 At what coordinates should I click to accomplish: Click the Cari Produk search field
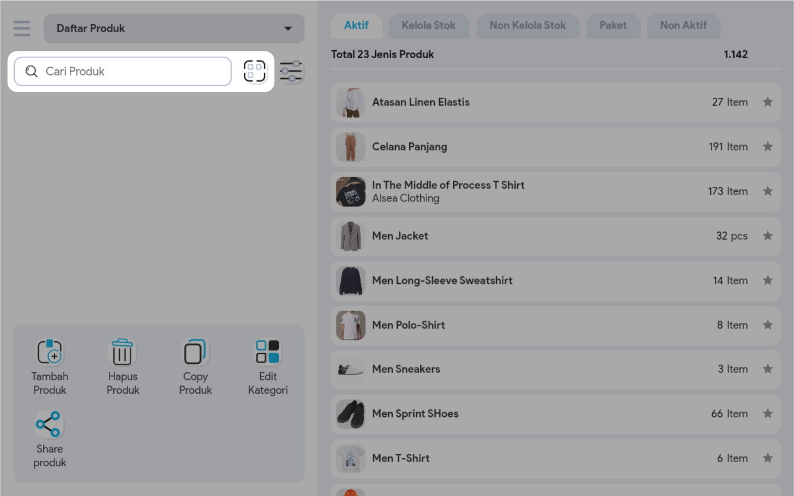coord(123,72)
